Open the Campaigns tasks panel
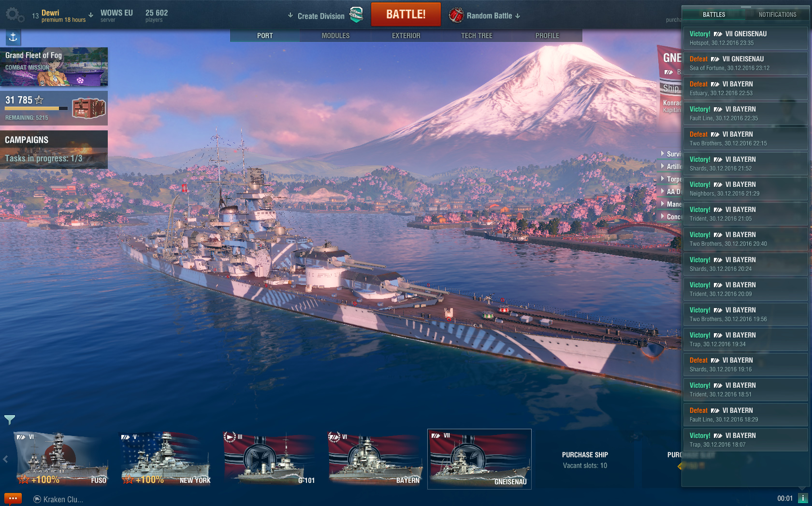This screenshot has height=506, width=812. pyautogui.click(x=54, y=149)
